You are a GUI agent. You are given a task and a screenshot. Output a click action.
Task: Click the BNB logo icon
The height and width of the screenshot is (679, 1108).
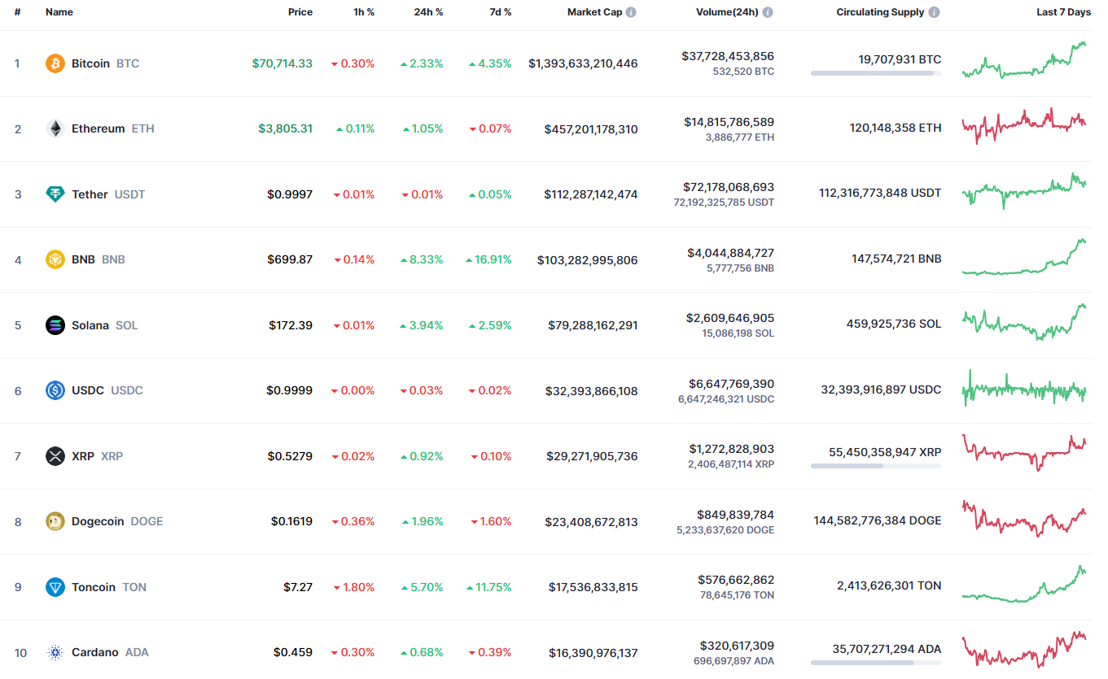click(55, 259)
